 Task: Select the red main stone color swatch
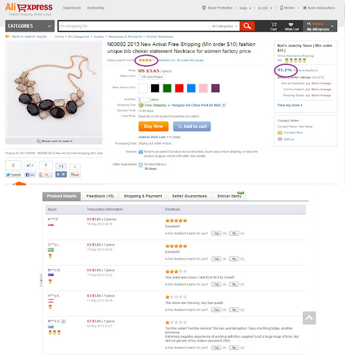pyautogui.click(x=179, y=88)
